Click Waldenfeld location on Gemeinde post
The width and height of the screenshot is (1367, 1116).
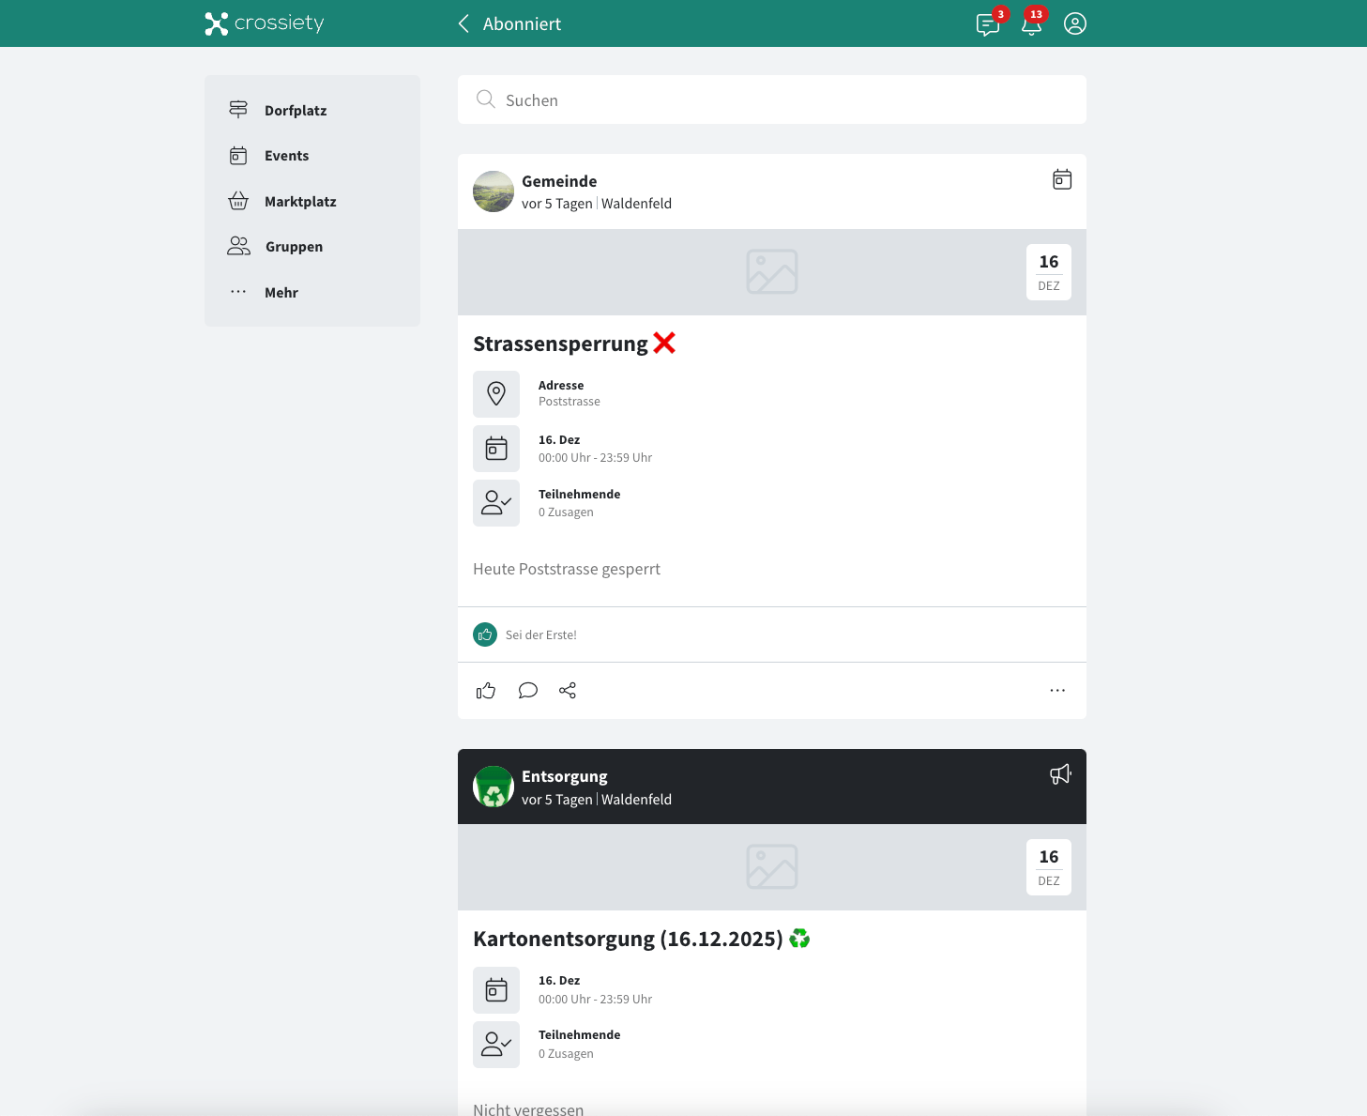pyautogui.click(x=636, y=204)
